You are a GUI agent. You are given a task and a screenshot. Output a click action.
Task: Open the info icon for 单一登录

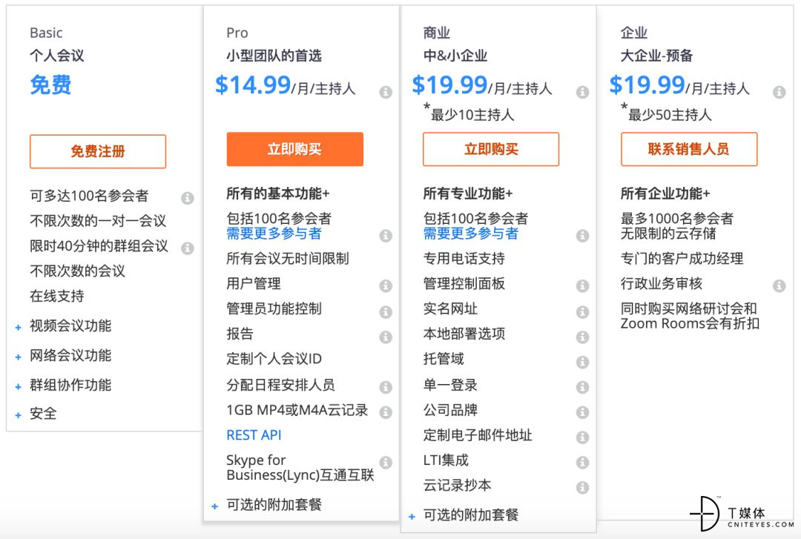[x=582, y=387]
